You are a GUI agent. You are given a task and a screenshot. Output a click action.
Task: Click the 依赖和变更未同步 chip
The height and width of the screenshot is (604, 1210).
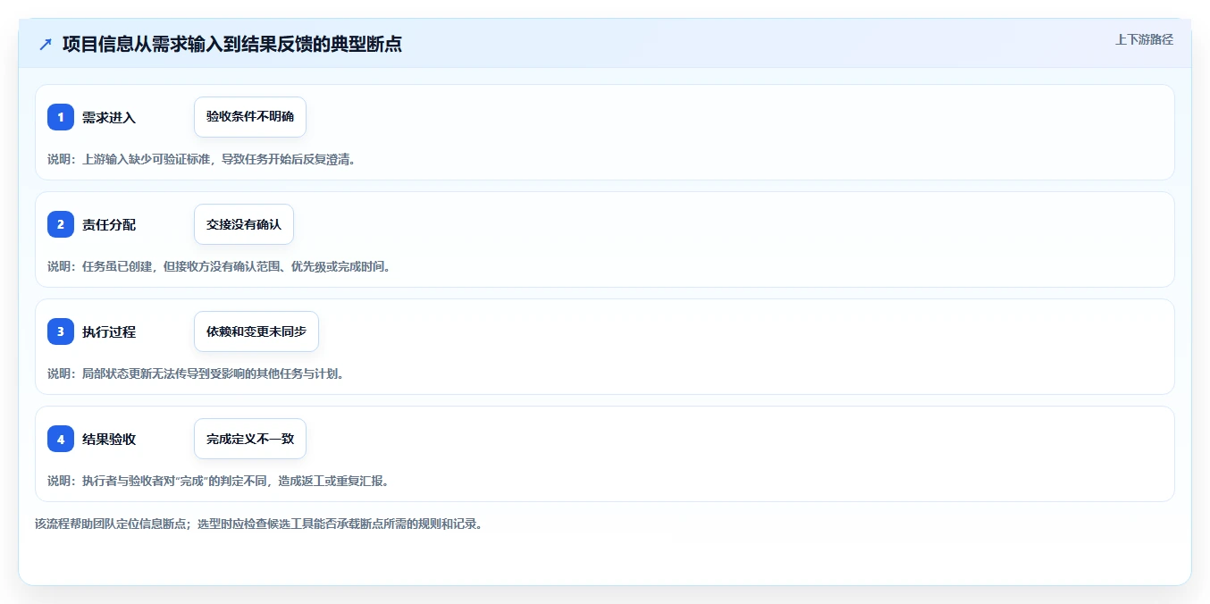tap(256, 331)
